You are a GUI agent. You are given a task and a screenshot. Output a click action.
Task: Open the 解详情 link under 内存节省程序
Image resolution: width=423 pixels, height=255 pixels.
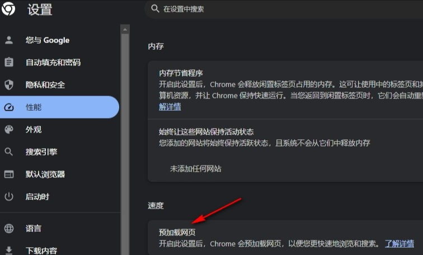[x=170, y=107]
